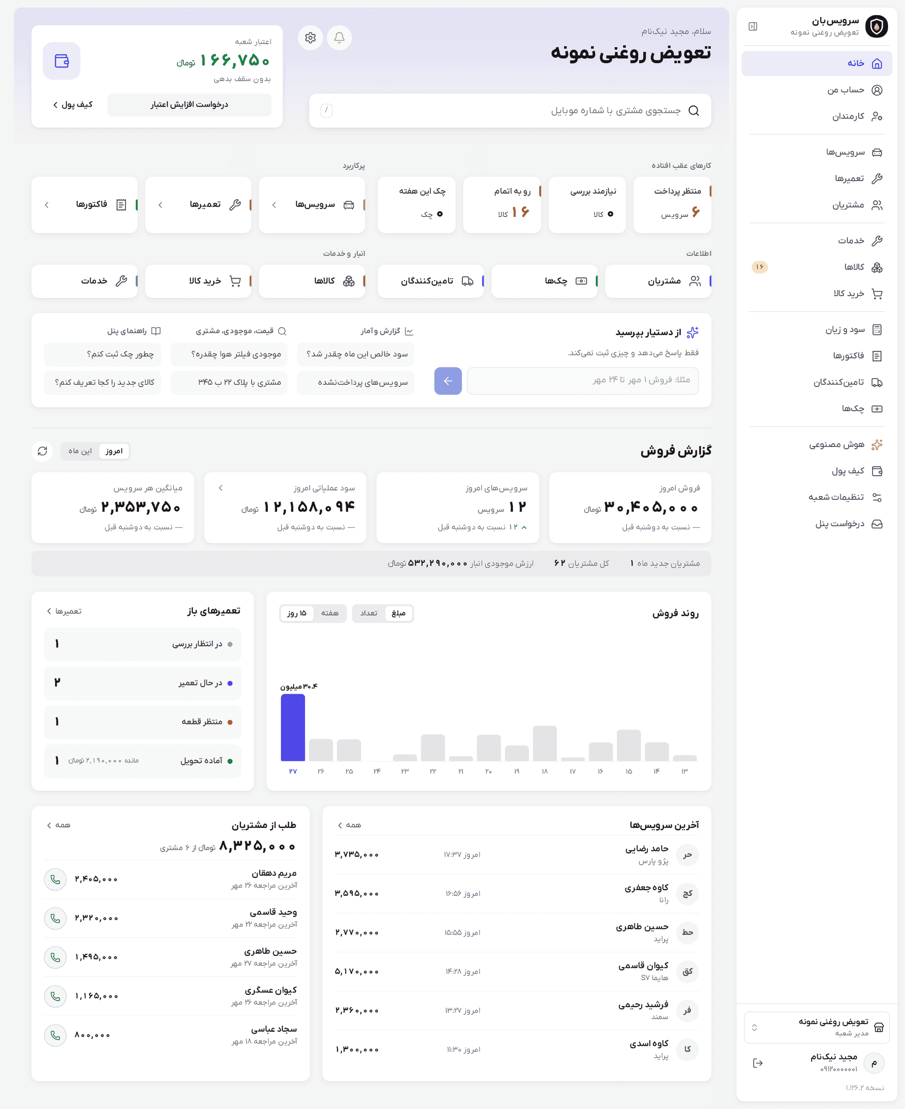905x1109 pixels.
Task: Focus the customer mobile search field
Action: point(510,110)
